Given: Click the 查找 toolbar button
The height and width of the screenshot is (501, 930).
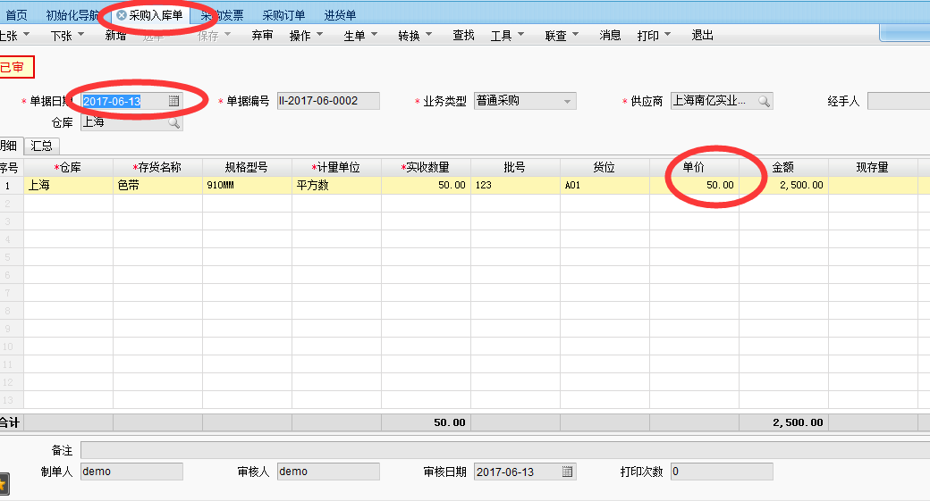Looking at the screenshot, I should coord(463,36).
